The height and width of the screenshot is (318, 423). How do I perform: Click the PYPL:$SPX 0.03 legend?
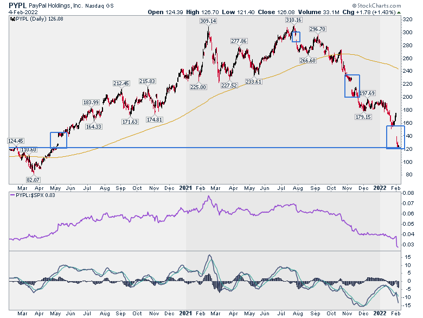point(33,195)
